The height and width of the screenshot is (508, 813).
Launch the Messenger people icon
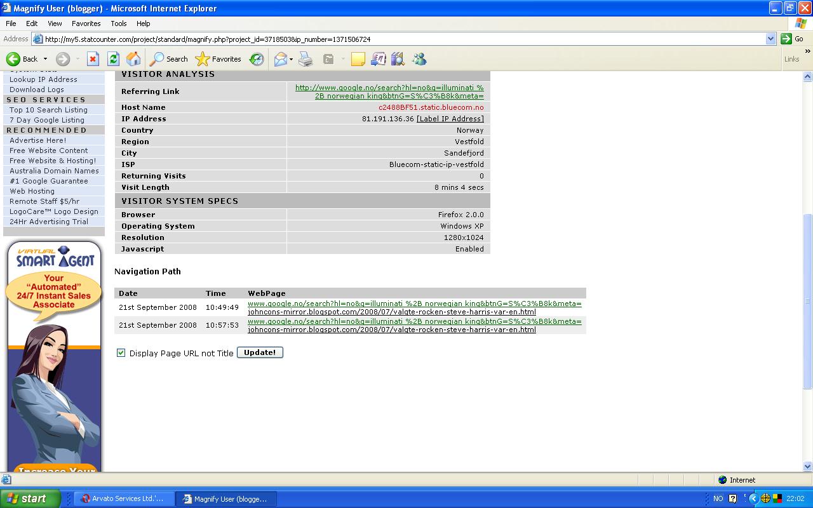pos(419,59)
